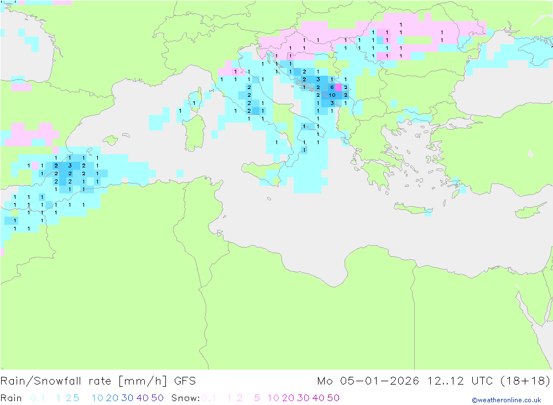Select snow legend value 5
The width and height of the screenshot is (553, 405).
coord(257,398)
